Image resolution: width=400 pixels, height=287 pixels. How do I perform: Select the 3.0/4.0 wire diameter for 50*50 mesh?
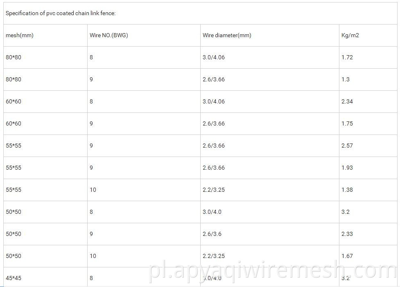click(212, 212)
